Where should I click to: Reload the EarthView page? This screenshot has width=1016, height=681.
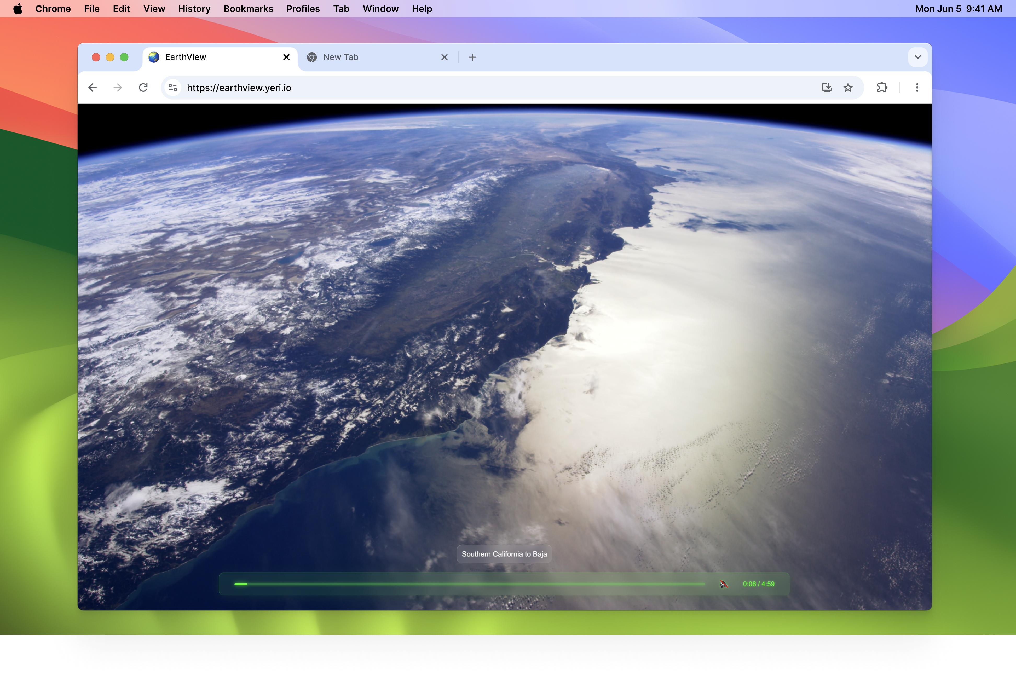[143, 88]
